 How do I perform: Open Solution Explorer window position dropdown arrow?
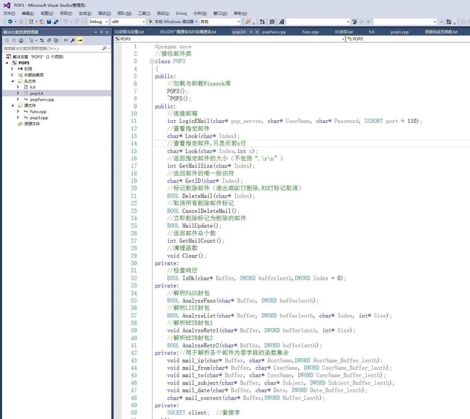(95, 32)
